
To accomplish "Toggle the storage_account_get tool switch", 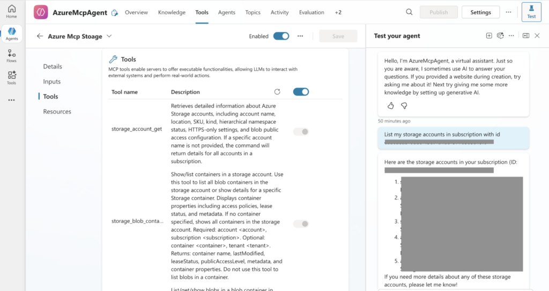I will 301,132.
